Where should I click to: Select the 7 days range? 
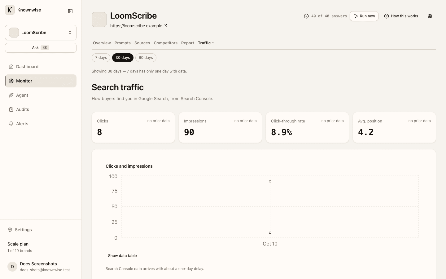coord(101,58)
